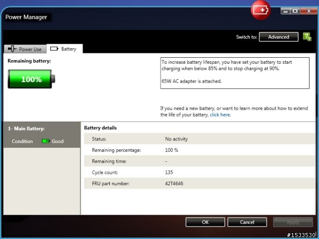Click the large green 100% battery graphic
Viewport: 319px width, 239px height.
[x=31, y=79]
